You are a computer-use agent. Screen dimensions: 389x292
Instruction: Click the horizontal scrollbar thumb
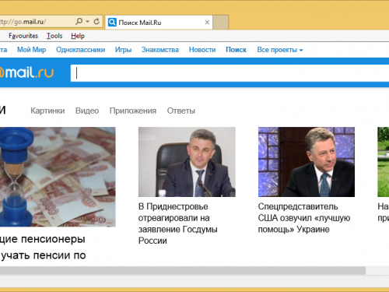(x=183, y=270)
